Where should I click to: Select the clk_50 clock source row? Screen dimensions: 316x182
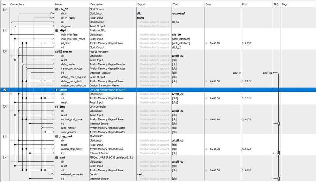tap(64, 9)
